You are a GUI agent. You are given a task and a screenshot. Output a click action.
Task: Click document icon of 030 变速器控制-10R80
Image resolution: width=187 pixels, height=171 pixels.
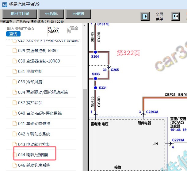(15, 61)
